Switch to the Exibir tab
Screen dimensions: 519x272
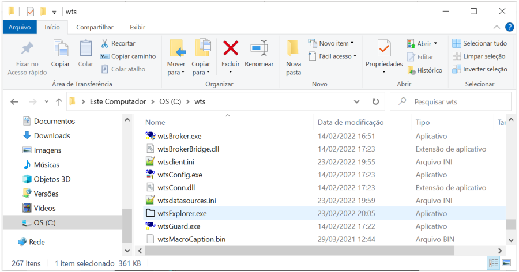pos(137,27)
